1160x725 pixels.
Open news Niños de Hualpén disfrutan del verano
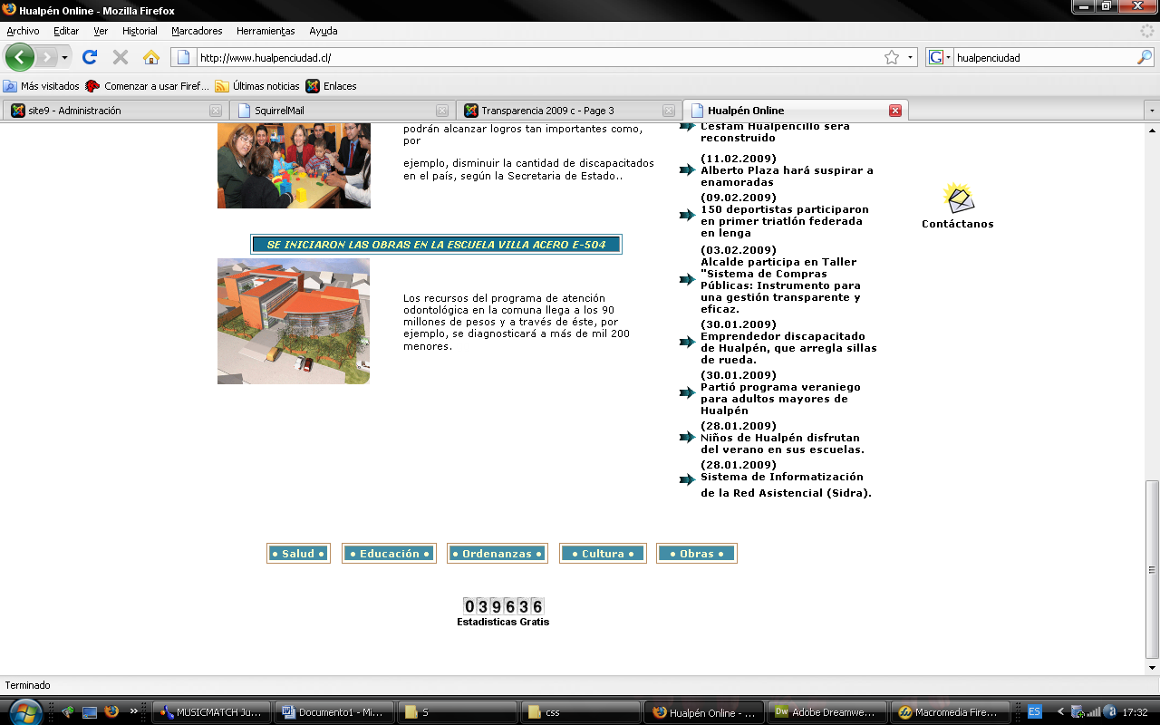click(782, 443)
